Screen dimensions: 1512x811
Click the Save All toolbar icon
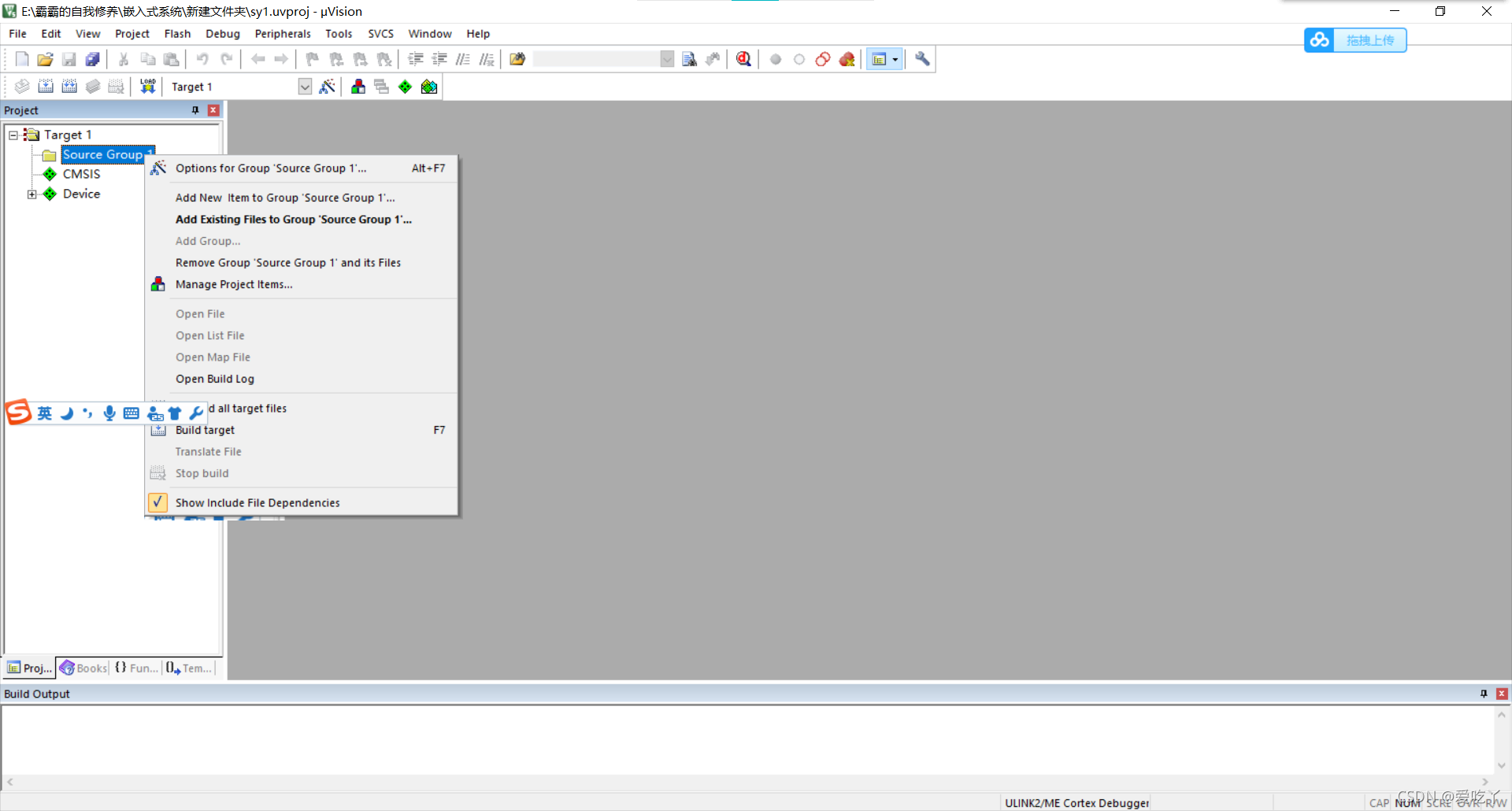pos(93,59)
